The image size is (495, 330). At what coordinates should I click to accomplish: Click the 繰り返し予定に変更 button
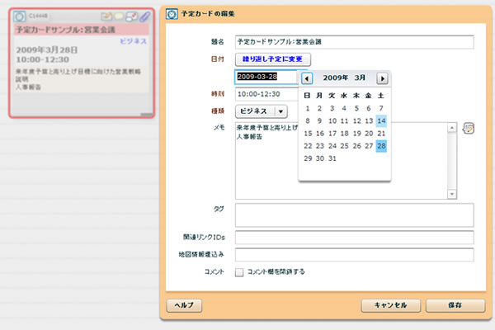click(271, 59)
